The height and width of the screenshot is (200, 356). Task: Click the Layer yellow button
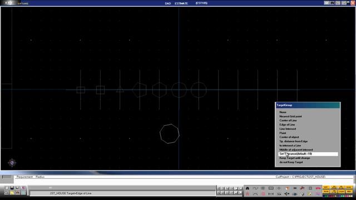[x=341, y=192]
